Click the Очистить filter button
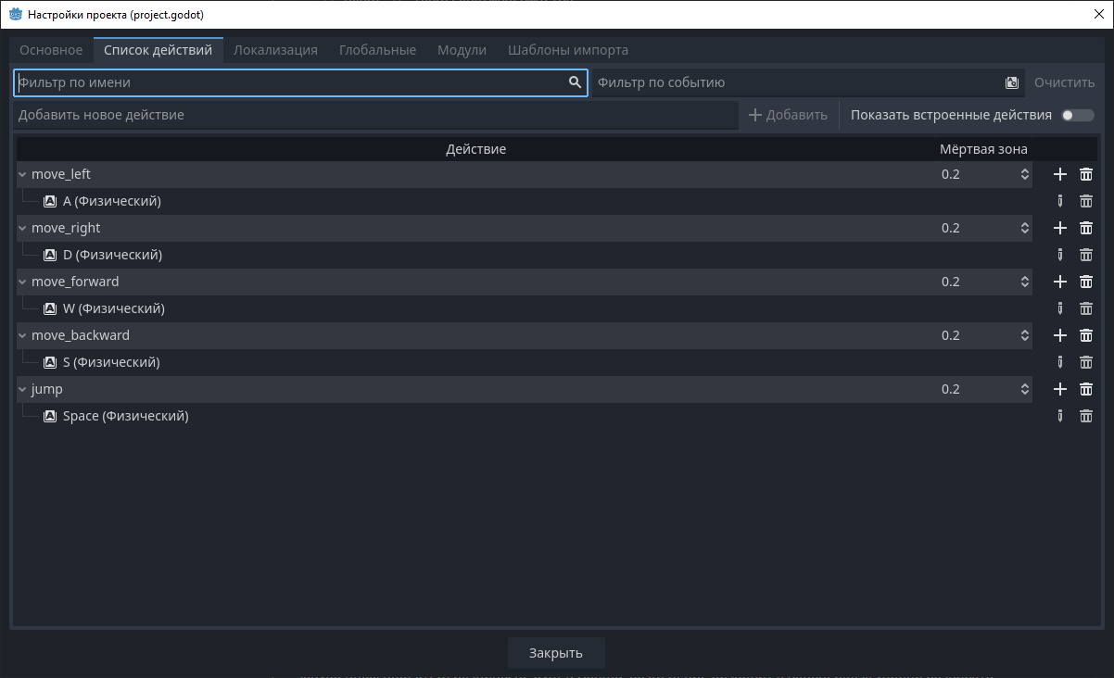The height and width of the screenshot is (678, 1114). pyautogui.click(x=1064, y=82)
